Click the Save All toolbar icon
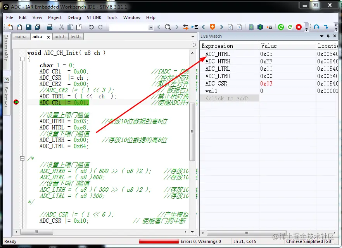 [x=38, y=27]
